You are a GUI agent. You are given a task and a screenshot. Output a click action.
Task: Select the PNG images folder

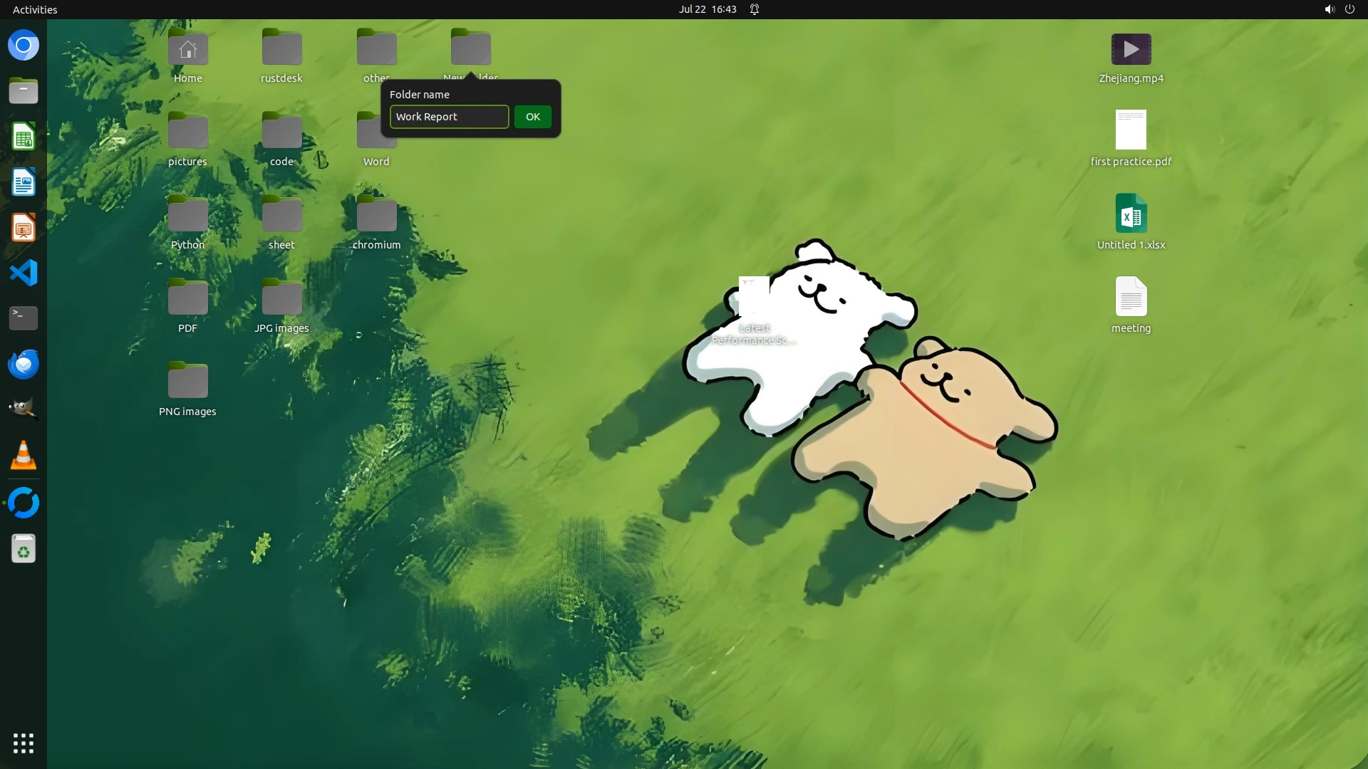(187, 381)
